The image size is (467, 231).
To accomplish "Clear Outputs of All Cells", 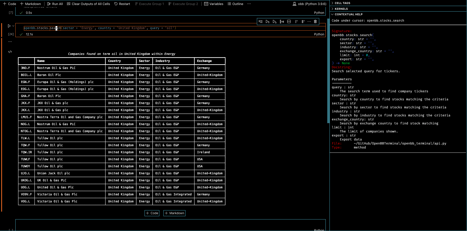I will coord(88,4).
